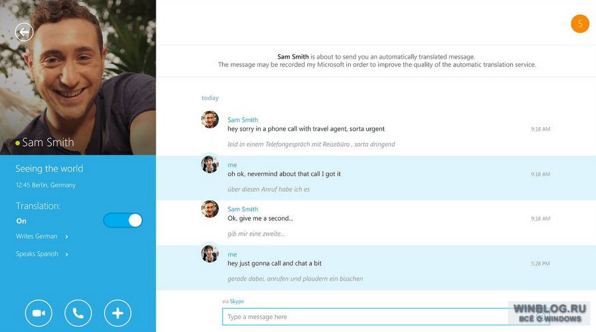Click the 'me' sender name at 5:28 PM

[x=232, y=254]
